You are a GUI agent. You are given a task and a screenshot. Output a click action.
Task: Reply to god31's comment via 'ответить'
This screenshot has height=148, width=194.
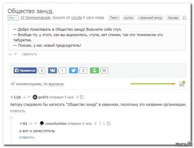point(18,111)
